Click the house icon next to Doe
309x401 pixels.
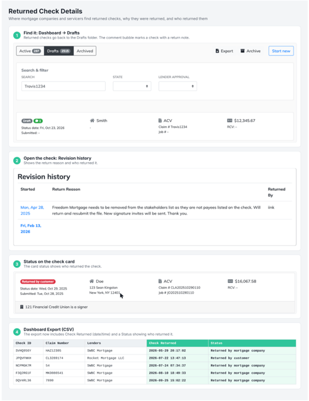pos(92,281)
